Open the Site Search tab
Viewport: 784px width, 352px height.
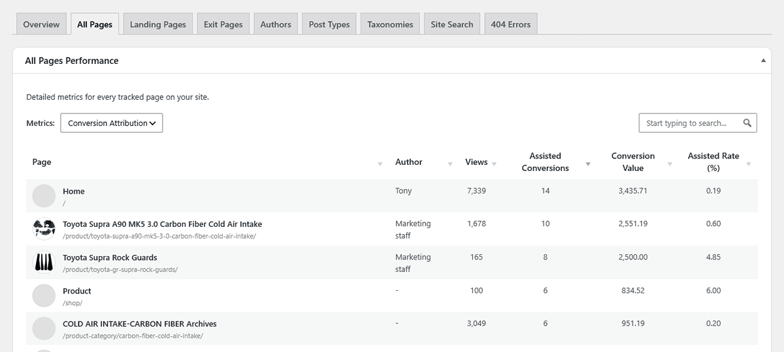452,24
